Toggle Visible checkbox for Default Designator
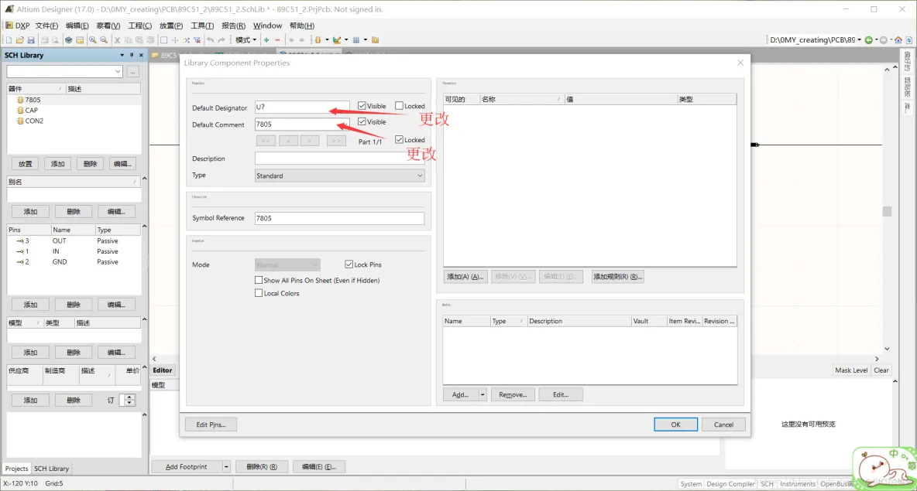Screen dimensions: 917x491 (362, 106)
